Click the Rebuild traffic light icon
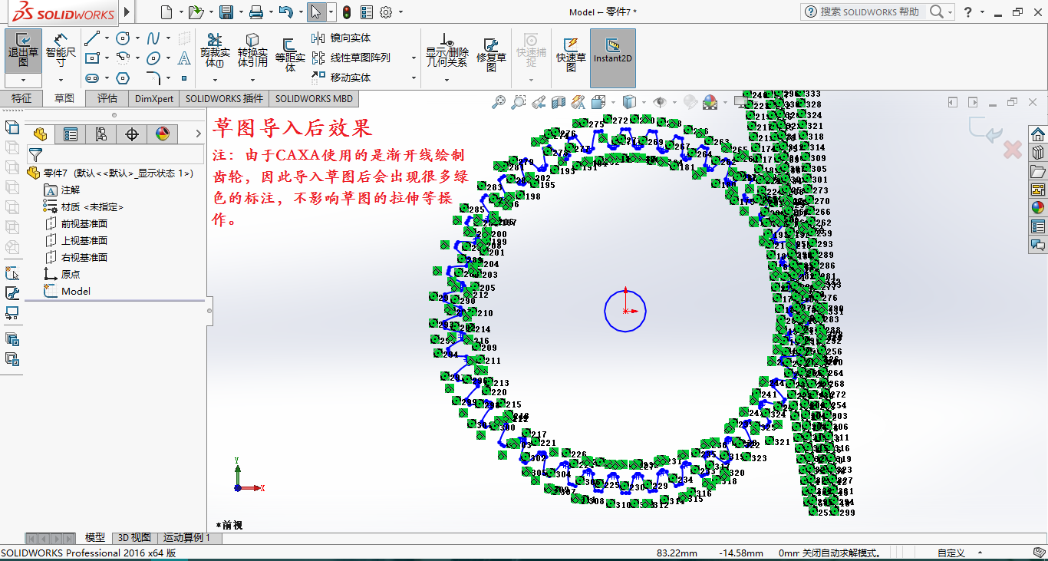Viewport: 1048px width, 561px height. click(x=347, y=12)
